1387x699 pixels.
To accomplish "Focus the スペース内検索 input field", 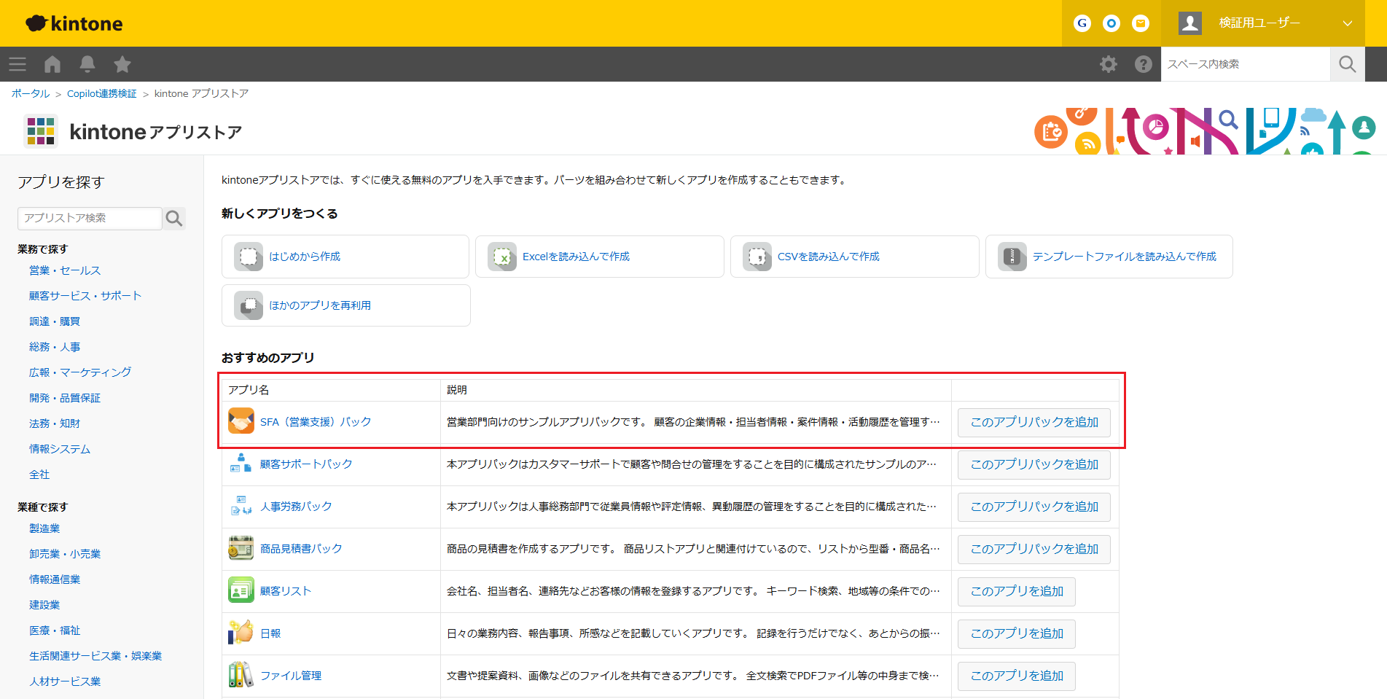I will click(x=1246, y=64).
